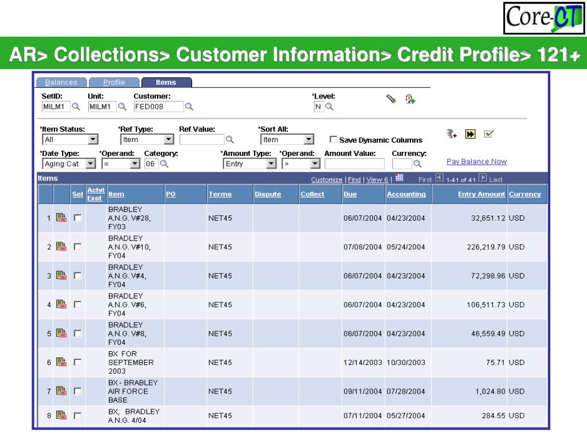Select checkbox for row 3 BRADLEY V#4
The width and height of the screenshot is (587, 440).
click(77, 276)
